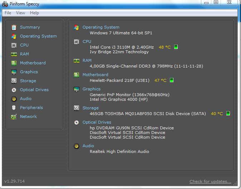Click the green CPU temperature indicator icon
The image size is (241, 189).
[x=176, y=47]
